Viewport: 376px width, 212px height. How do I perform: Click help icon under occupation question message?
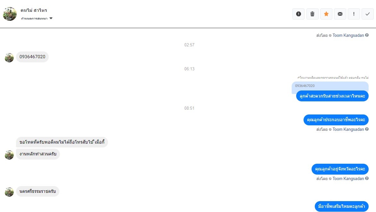tap(367, 129)
